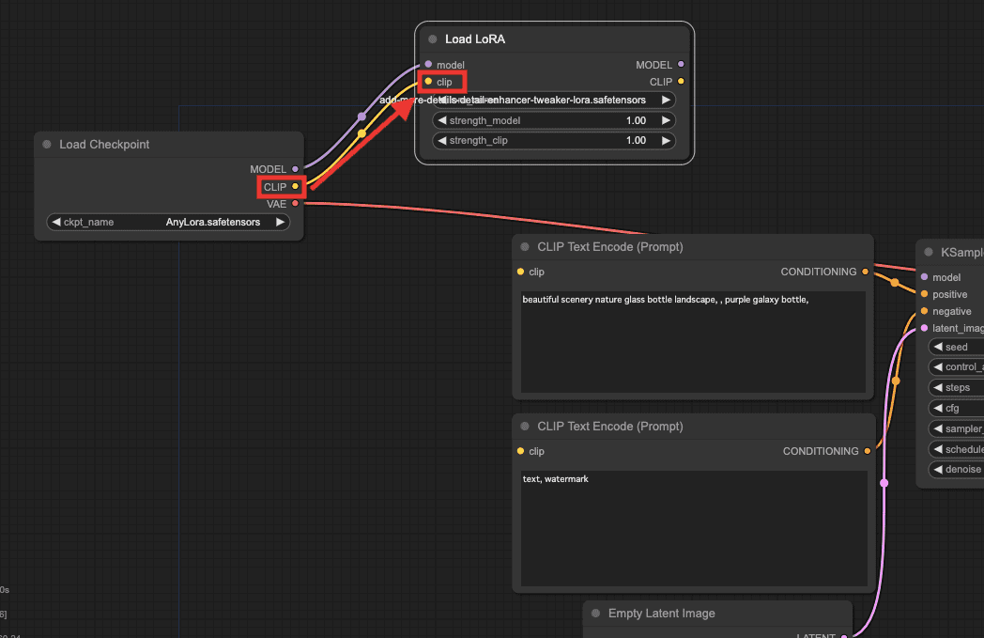984x638 pixels.
Task: Click the positive prompt text box
Action: pyautogui.click(x=693, y=342)
